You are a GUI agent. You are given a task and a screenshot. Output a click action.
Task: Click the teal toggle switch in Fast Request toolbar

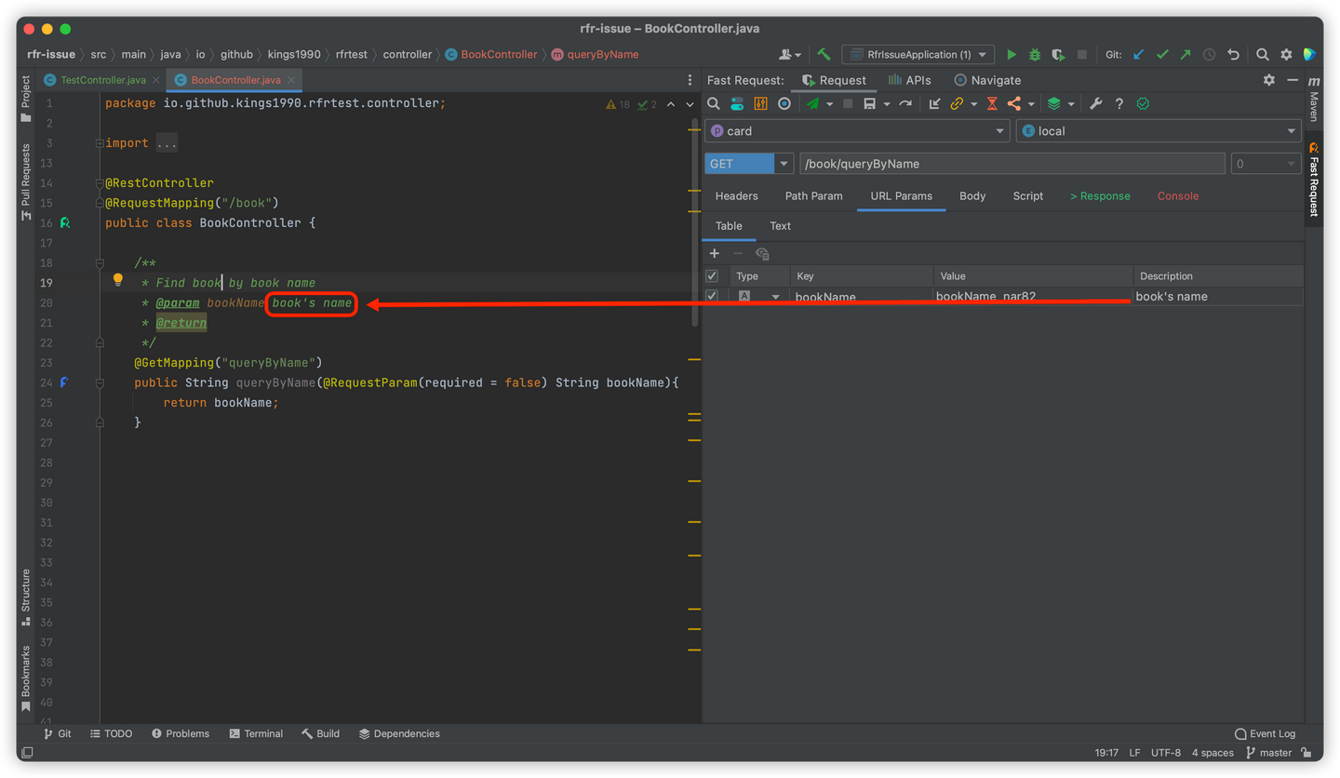736,103
